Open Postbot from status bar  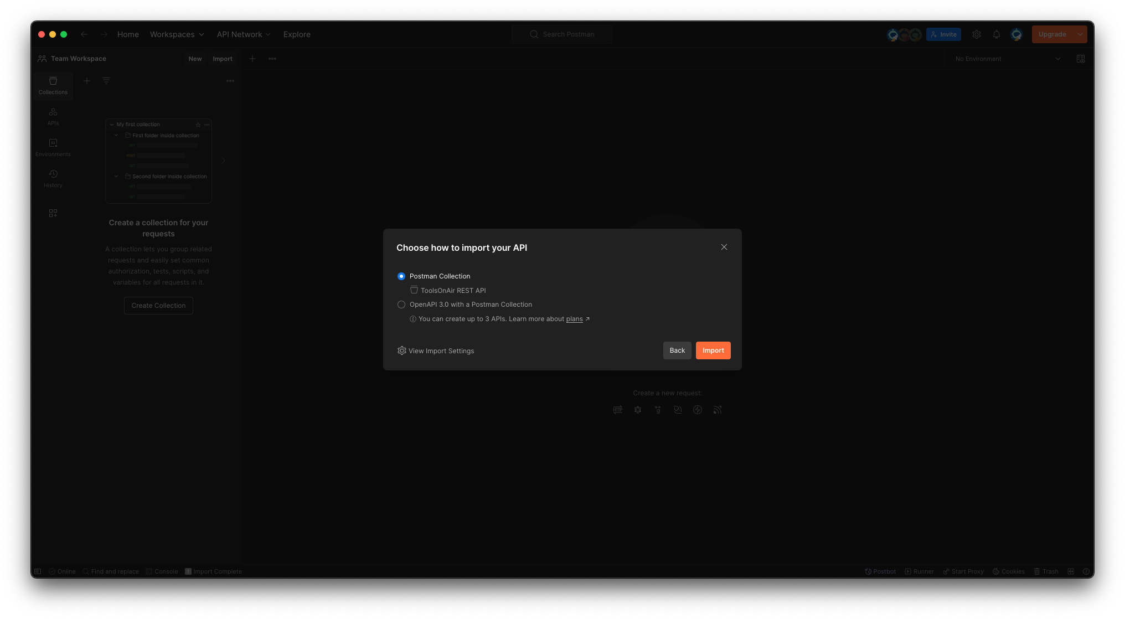pyautogui.click(x=880, y=571)
